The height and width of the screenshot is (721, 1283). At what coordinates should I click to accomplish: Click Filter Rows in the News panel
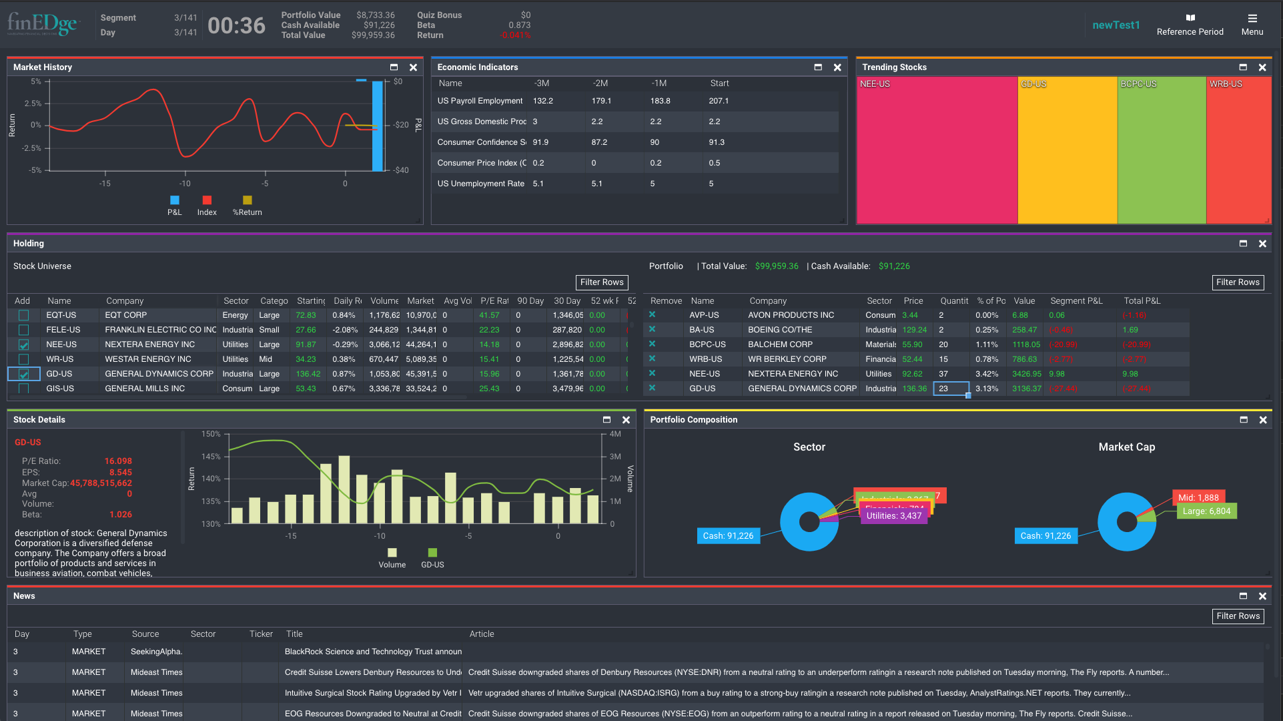1238,616
